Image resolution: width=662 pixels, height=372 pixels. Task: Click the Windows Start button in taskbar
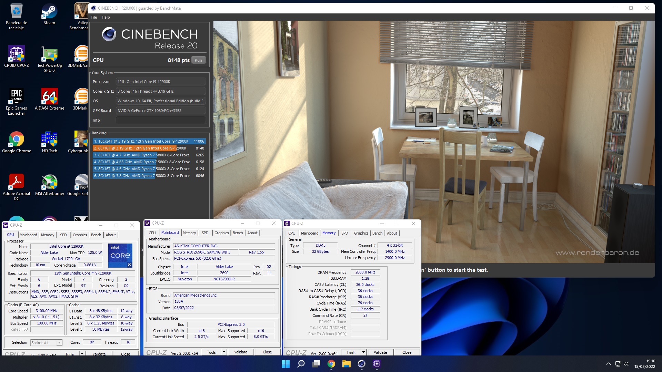[x=285, y=364]
